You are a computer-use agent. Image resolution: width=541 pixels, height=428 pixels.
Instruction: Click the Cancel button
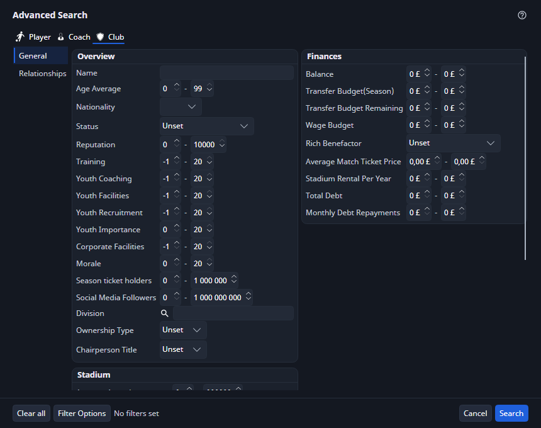pyautogui.click(x=475, y=413)
